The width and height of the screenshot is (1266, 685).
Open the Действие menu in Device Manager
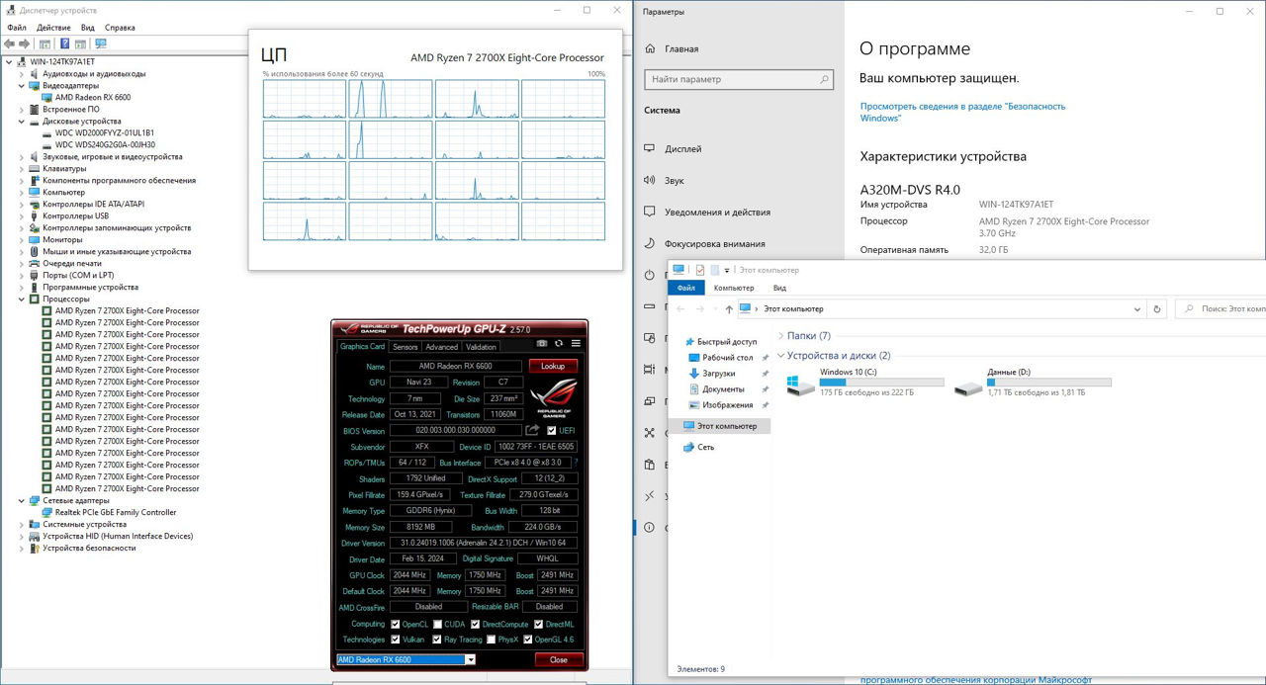click(53, 28)
